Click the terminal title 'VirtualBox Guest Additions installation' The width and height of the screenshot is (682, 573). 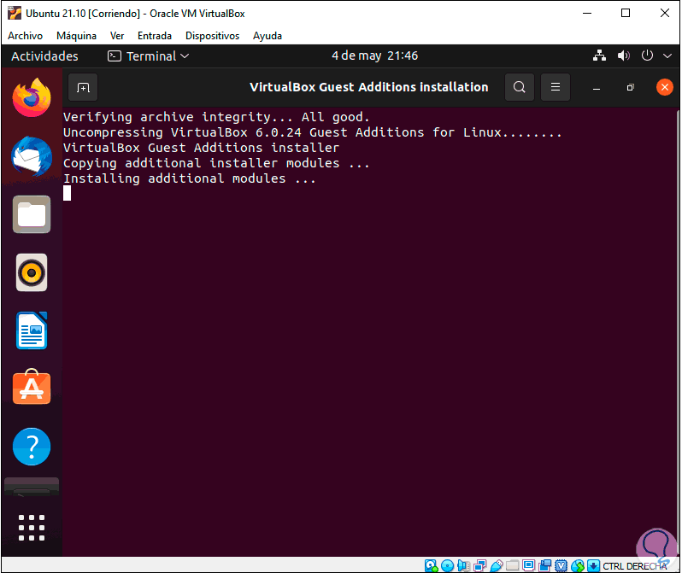pyautogui.click(x=369, y=87)
